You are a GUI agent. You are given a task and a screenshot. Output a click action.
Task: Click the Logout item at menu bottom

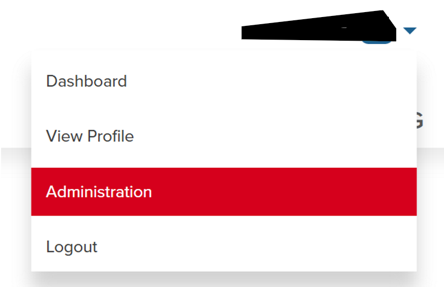tap(72, 247)
